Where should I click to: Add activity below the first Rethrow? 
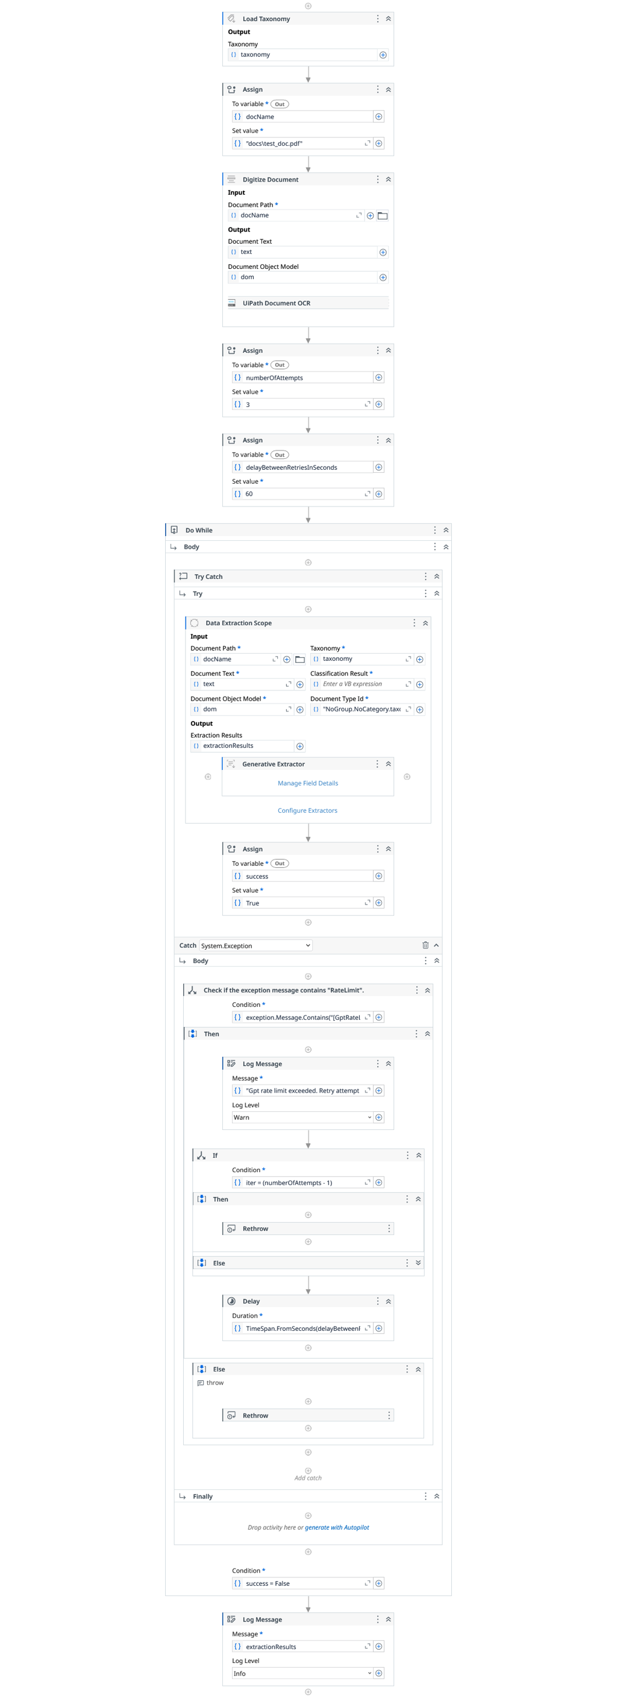pyautogui.click(x=308, y=1242)
